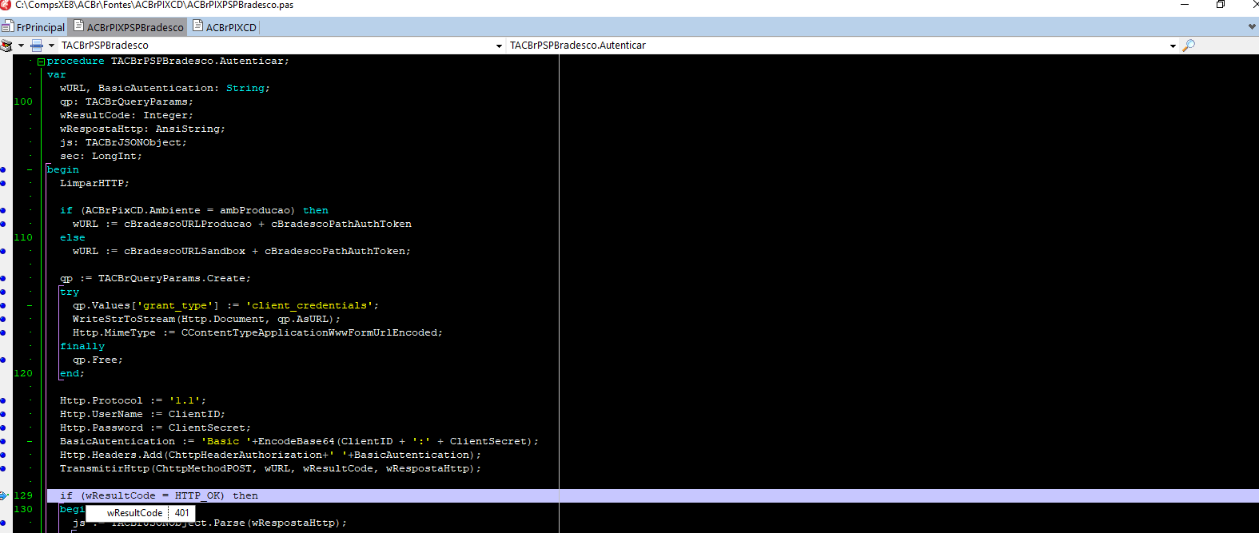Click the 'else' keyword line

72,237
